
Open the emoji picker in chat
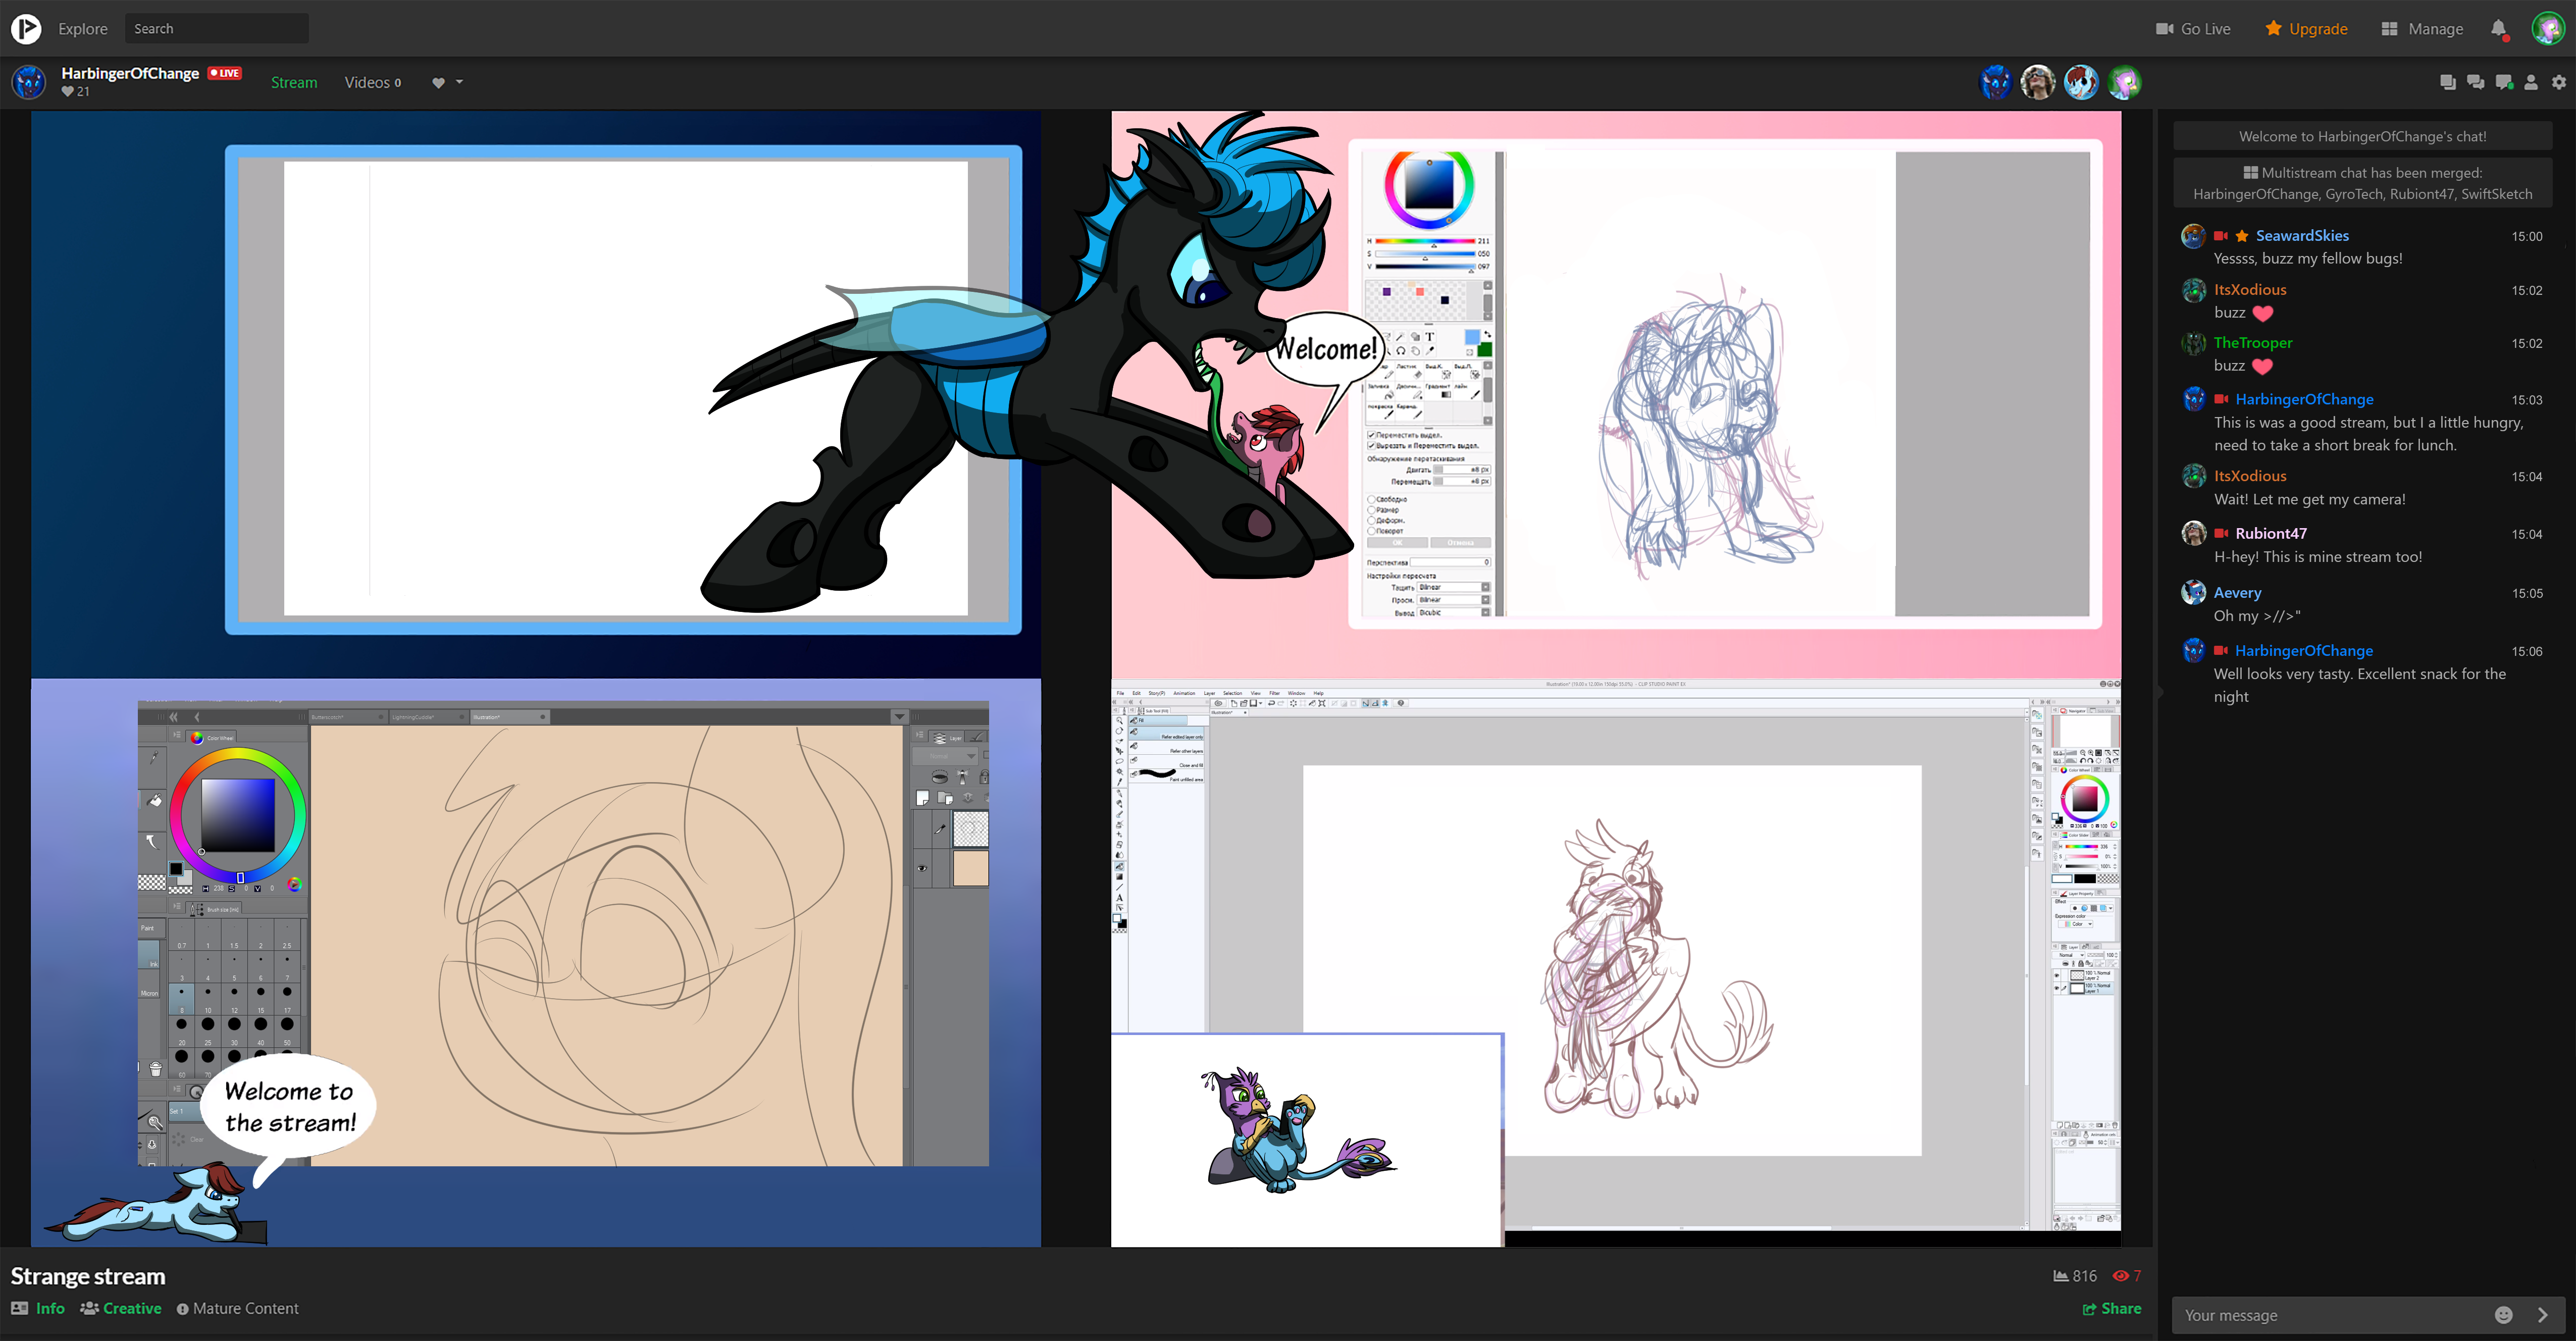point(2503,1315)
